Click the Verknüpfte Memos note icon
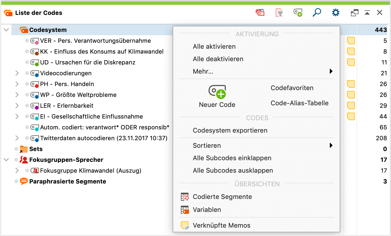391x236 pixels. point(185,225)
